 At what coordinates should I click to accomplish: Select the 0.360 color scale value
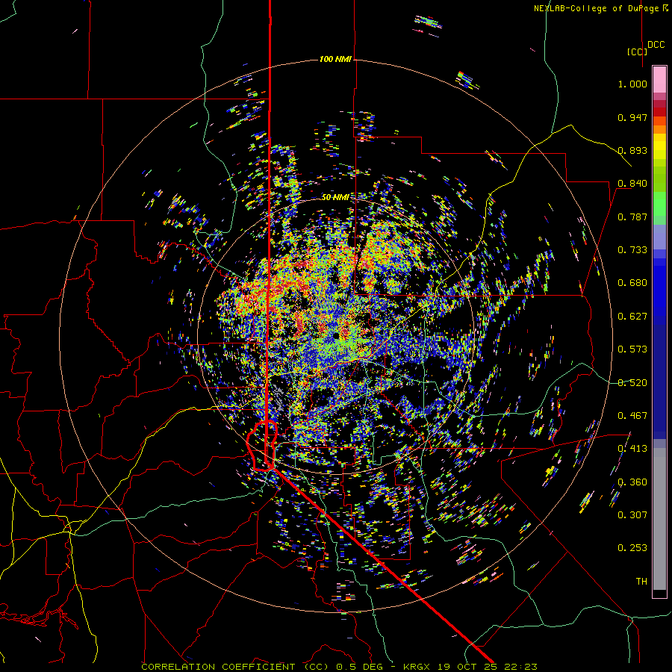click(632, 482)
